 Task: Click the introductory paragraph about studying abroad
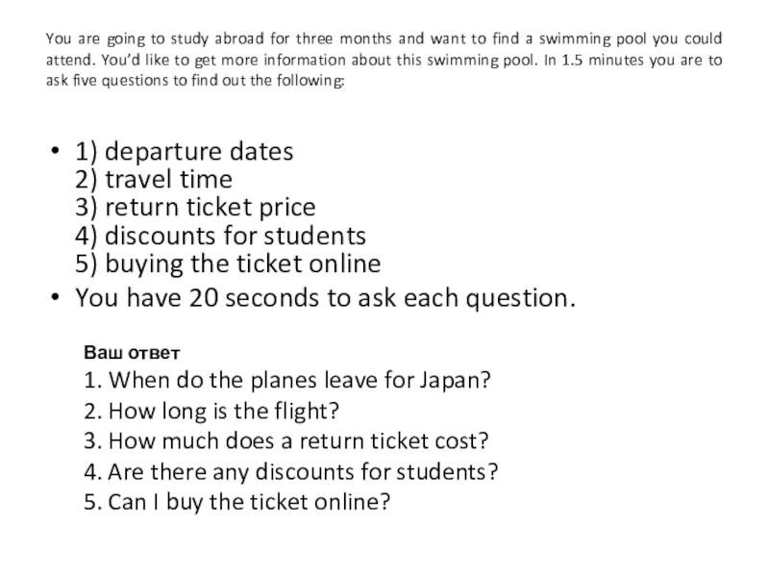click(384, 60)
